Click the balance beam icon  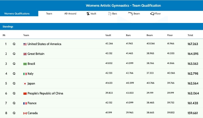[130, 14]
